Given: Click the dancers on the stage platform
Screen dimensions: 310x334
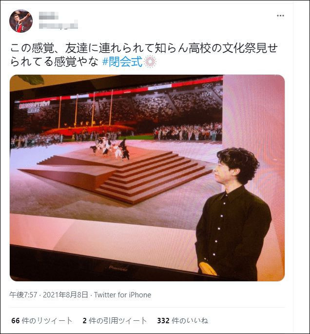Looking at the screenshot, I should point(110,147).
